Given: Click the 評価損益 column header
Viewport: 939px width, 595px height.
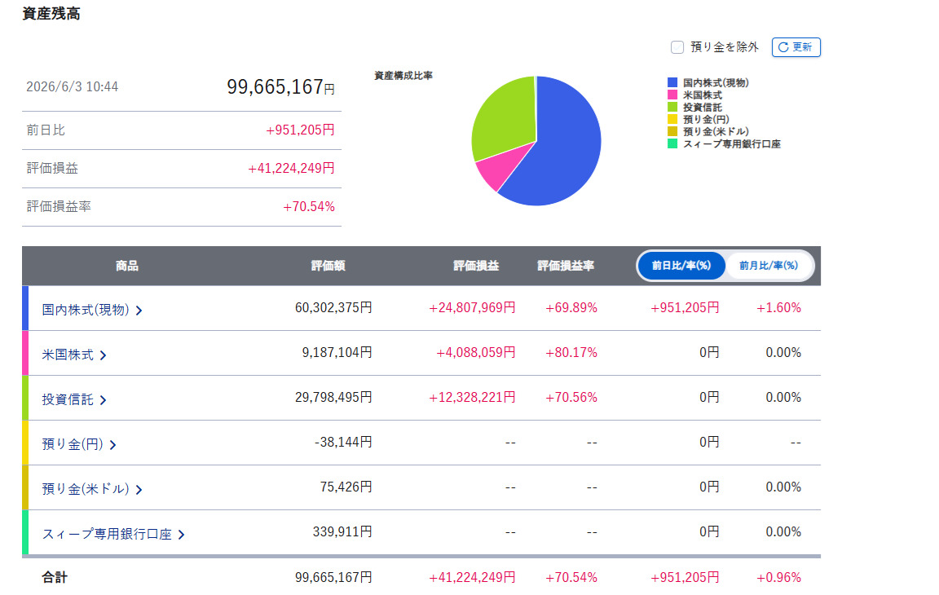Looking at the screenshot, I should coord(476,266).
